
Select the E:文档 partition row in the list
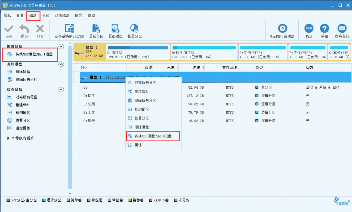216,104
